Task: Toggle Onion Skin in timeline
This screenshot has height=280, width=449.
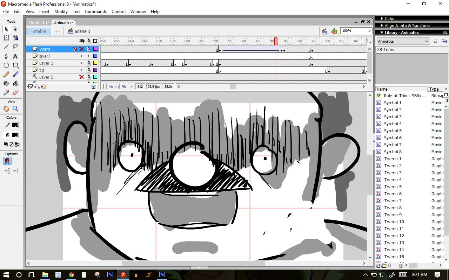Action: coord(111,86)
